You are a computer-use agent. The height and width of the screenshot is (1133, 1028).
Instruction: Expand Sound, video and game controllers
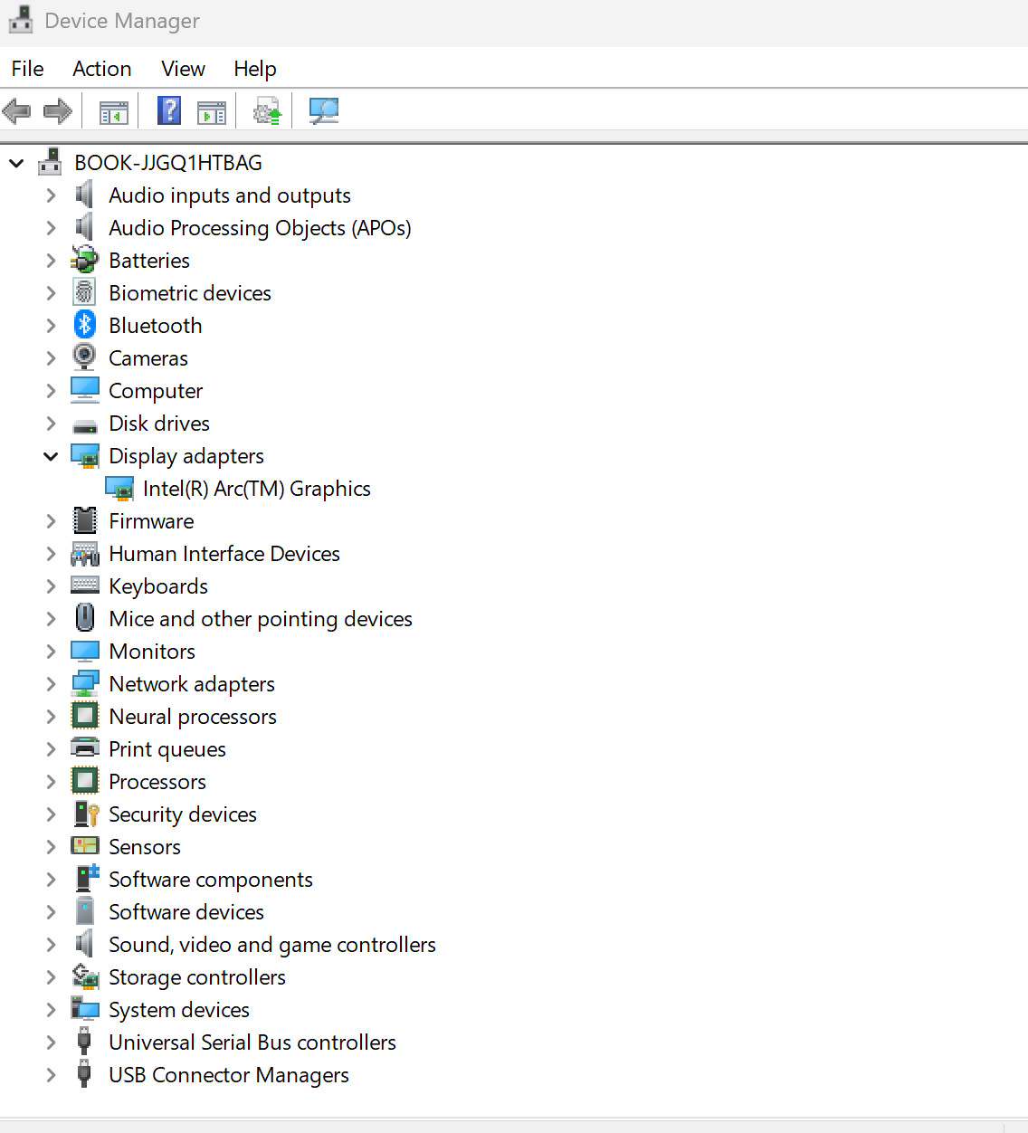(51, 945)
